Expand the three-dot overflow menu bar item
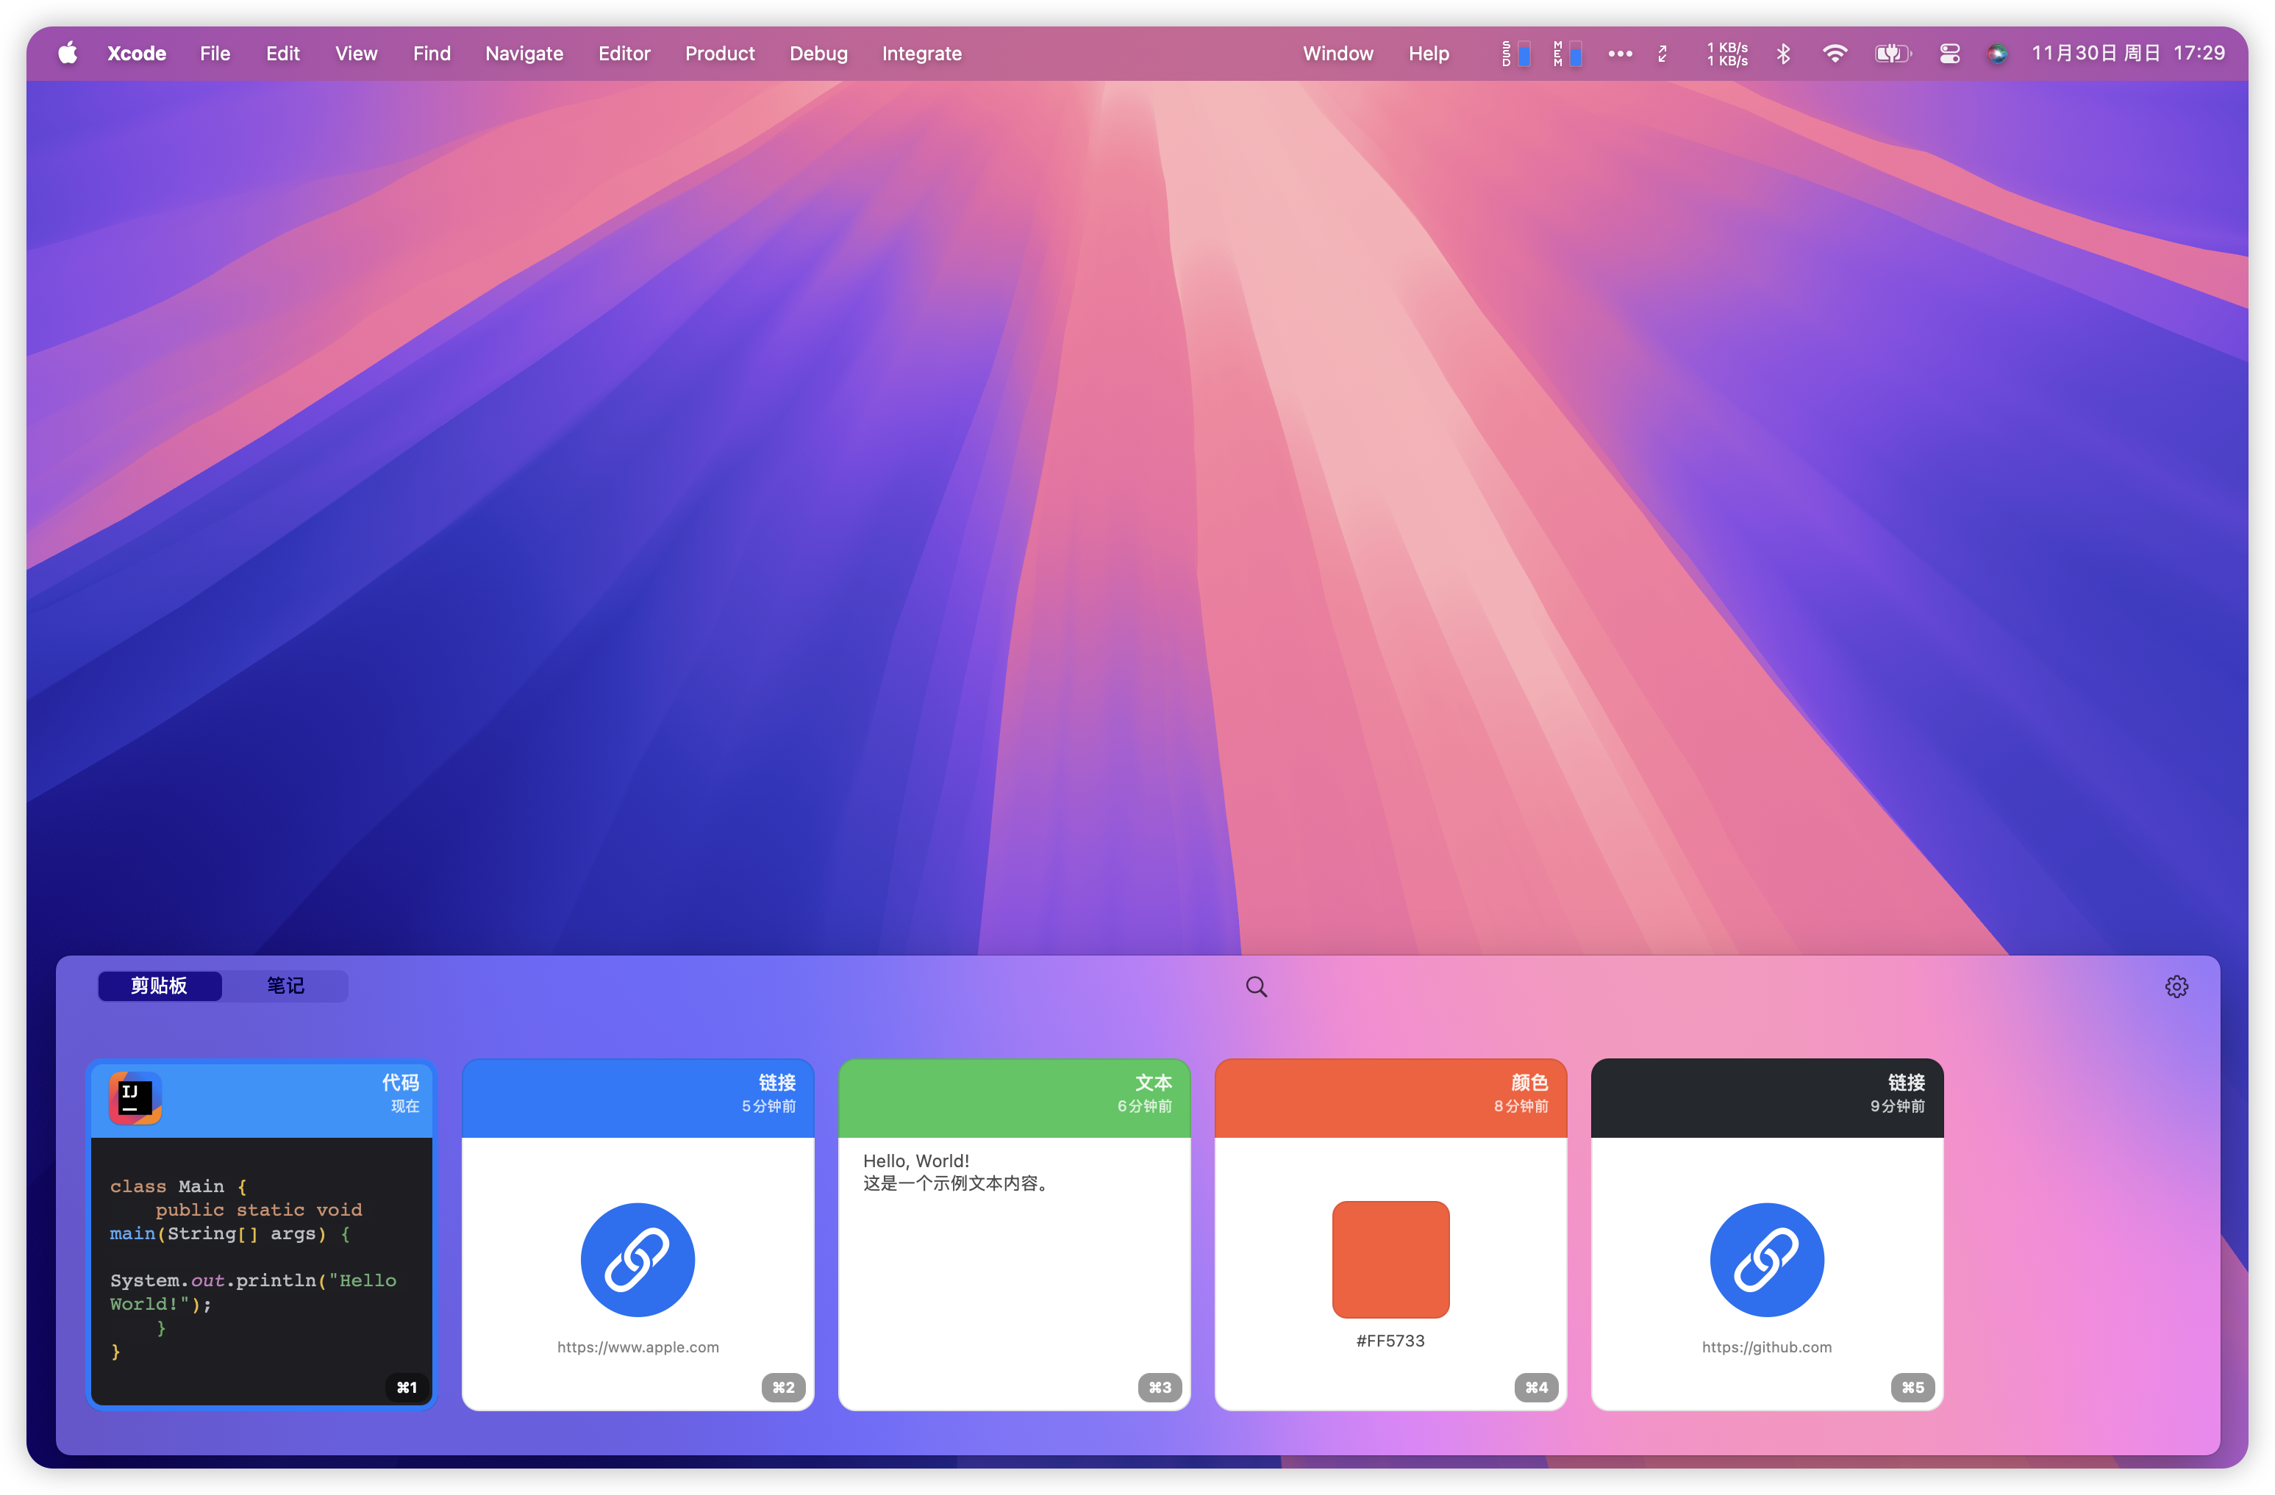Screen dimensions: 2275x1495 1619,54
